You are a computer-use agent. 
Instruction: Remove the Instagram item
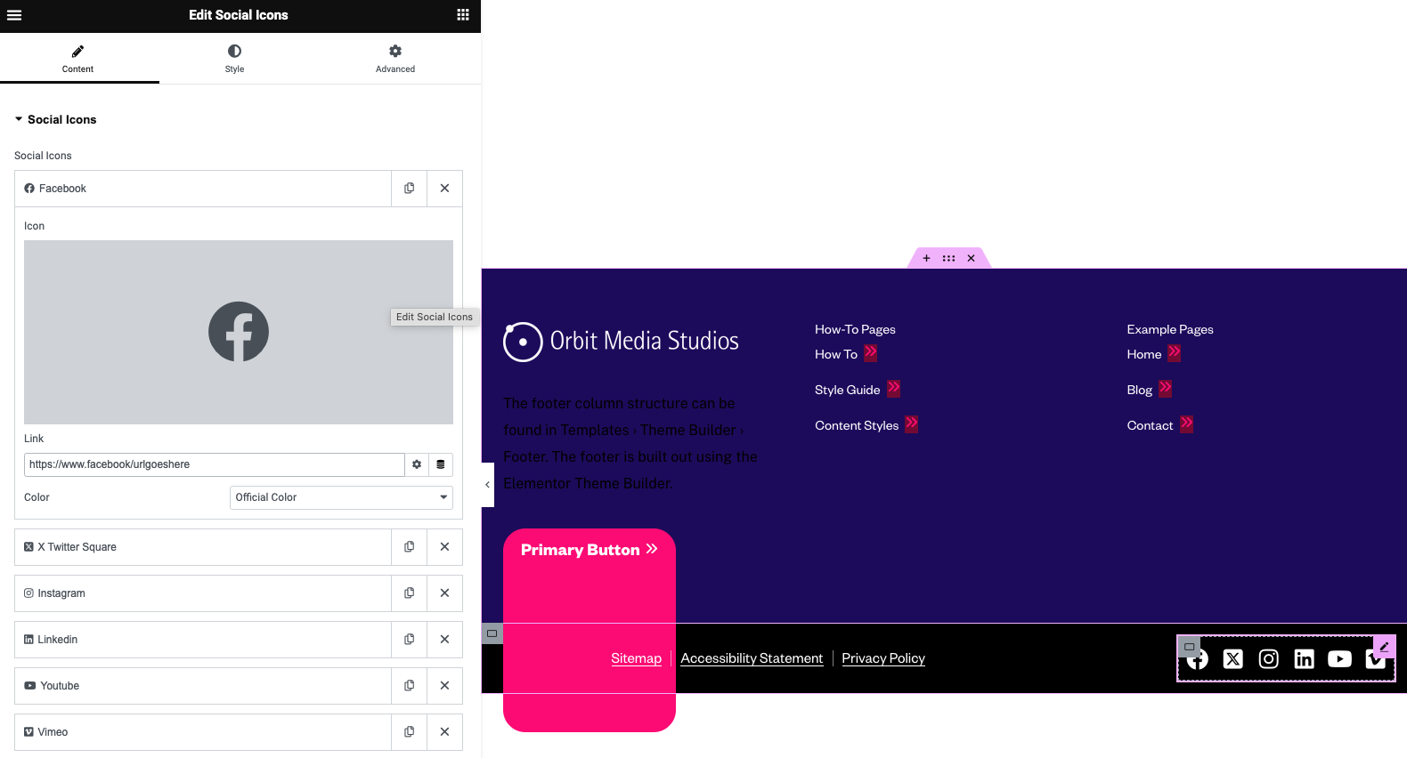(x=444, y=593)
